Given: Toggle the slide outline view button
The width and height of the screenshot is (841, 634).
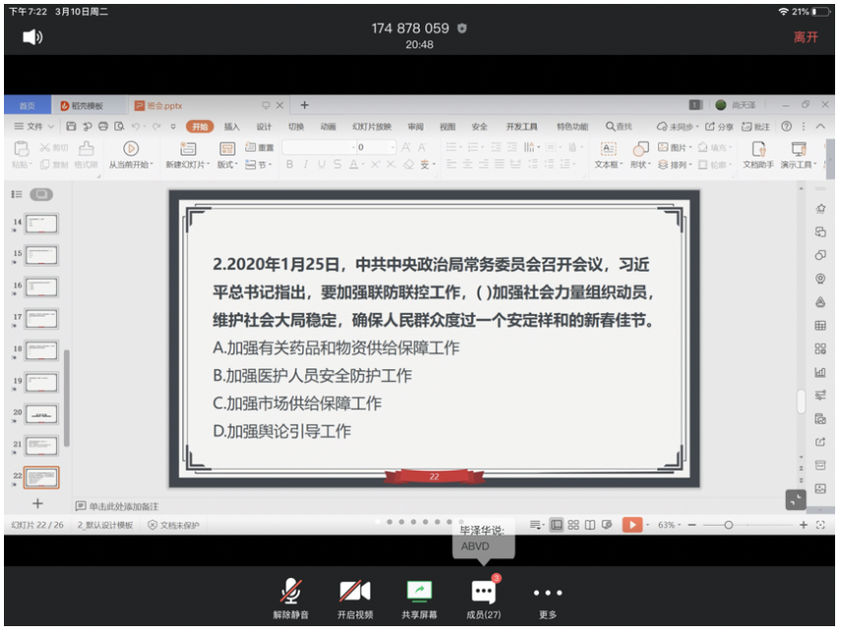Looking at the screenshot, I should click(x=17, y=195).
